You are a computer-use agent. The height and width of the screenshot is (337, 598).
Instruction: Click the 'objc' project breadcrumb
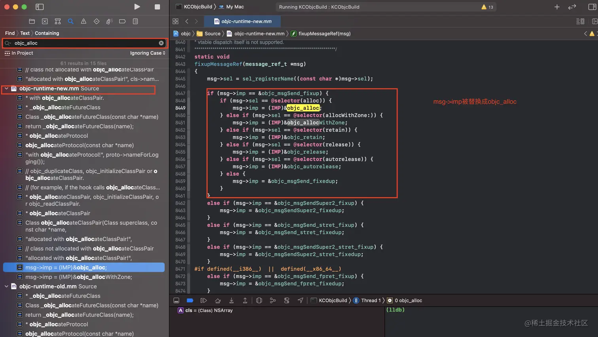point(182,34)
